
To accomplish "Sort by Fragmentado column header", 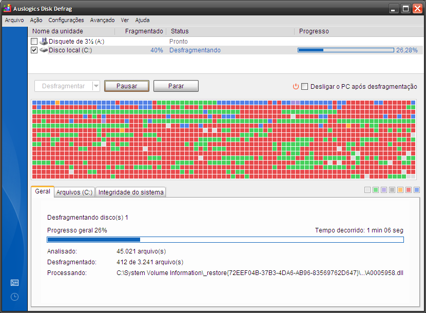I will (x=141, y=31).
